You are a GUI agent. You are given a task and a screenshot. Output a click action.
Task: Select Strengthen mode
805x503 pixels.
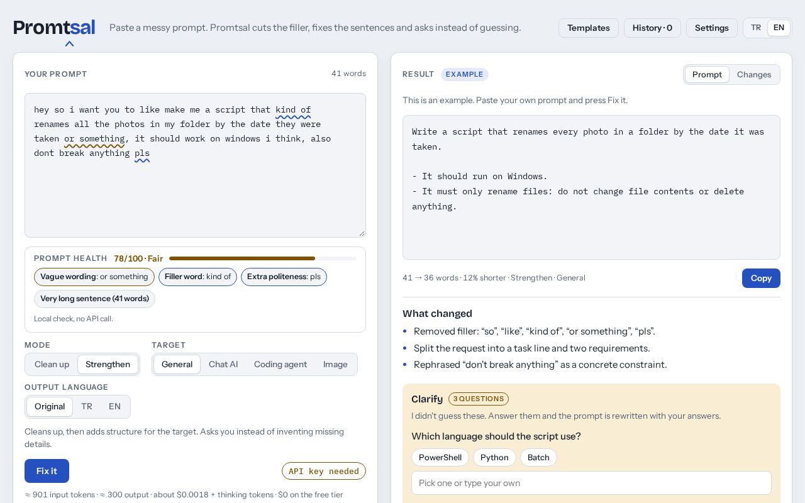(108, 364)
